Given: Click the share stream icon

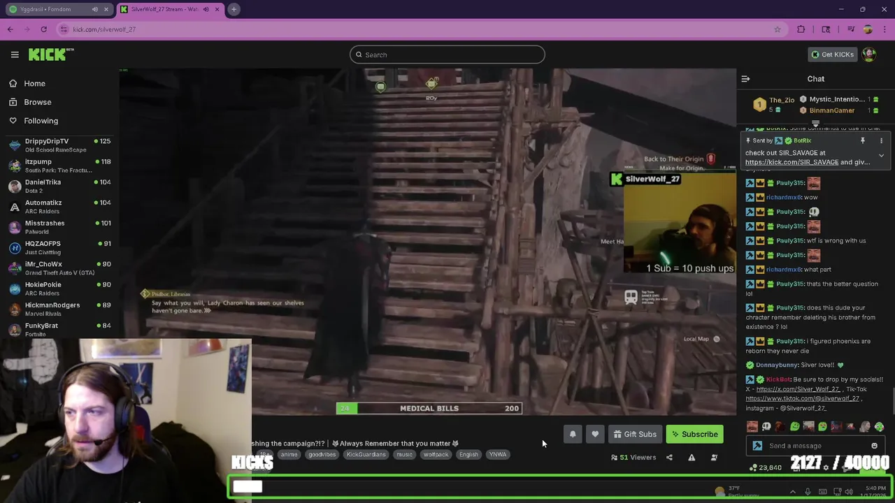Looking at the screenshot, I should point(669,458).
